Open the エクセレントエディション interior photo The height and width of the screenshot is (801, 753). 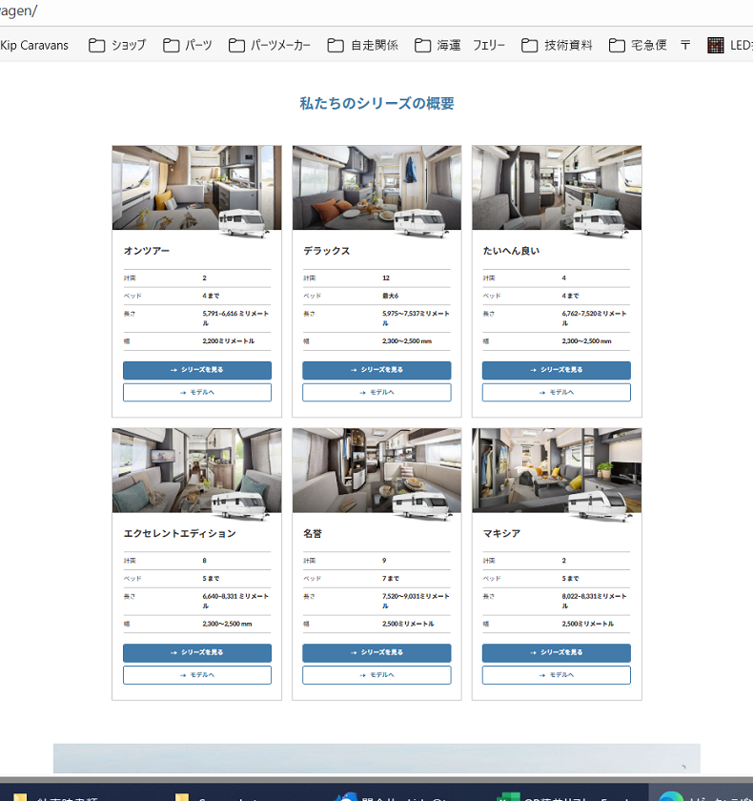point(196,470)
